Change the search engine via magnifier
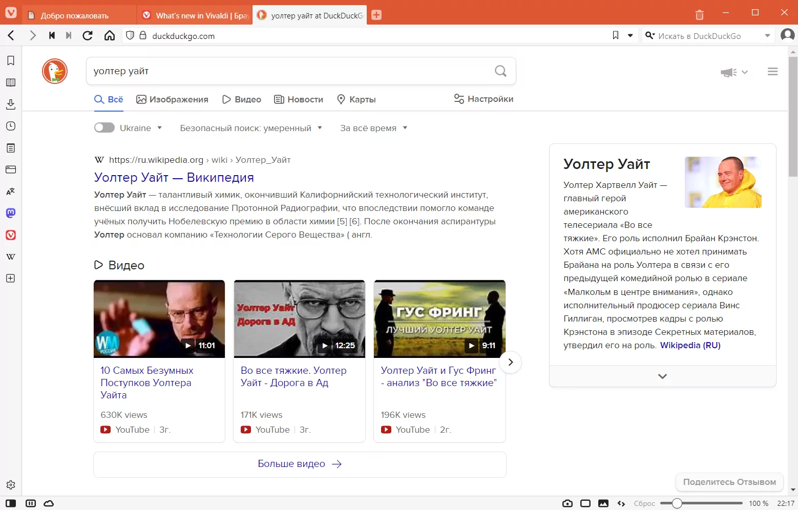798x510 pixels. click(x=650, y=35)
